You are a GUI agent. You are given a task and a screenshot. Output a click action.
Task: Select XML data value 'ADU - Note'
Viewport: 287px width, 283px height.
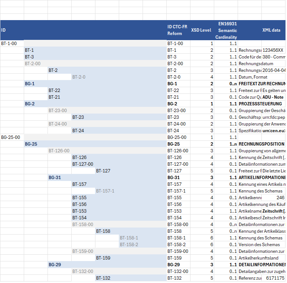tap(274, 97)
